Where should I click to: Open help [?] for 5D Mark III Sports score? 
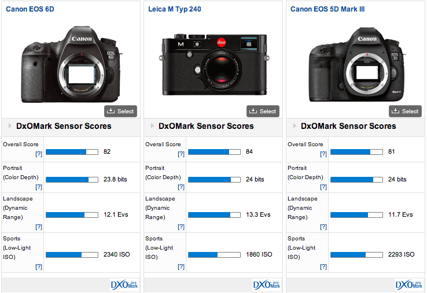[x=323, y=266]
